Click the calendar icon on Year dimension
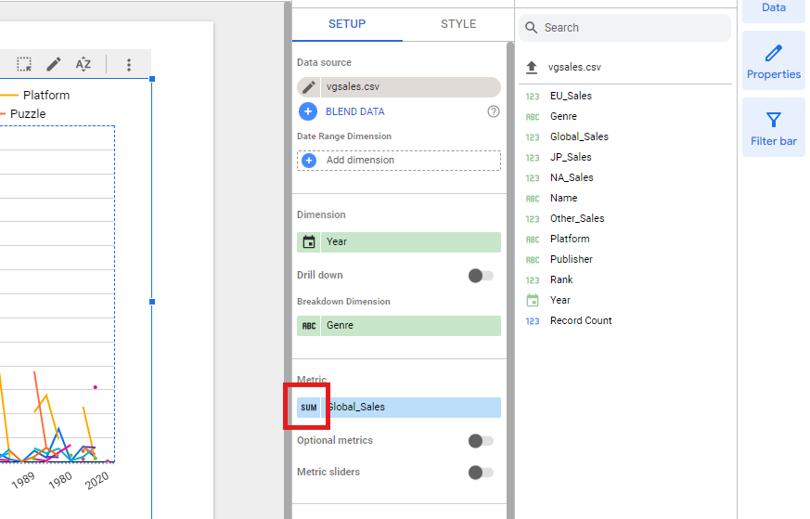This screenshot has height=519, width=810. tap(308, 242)
